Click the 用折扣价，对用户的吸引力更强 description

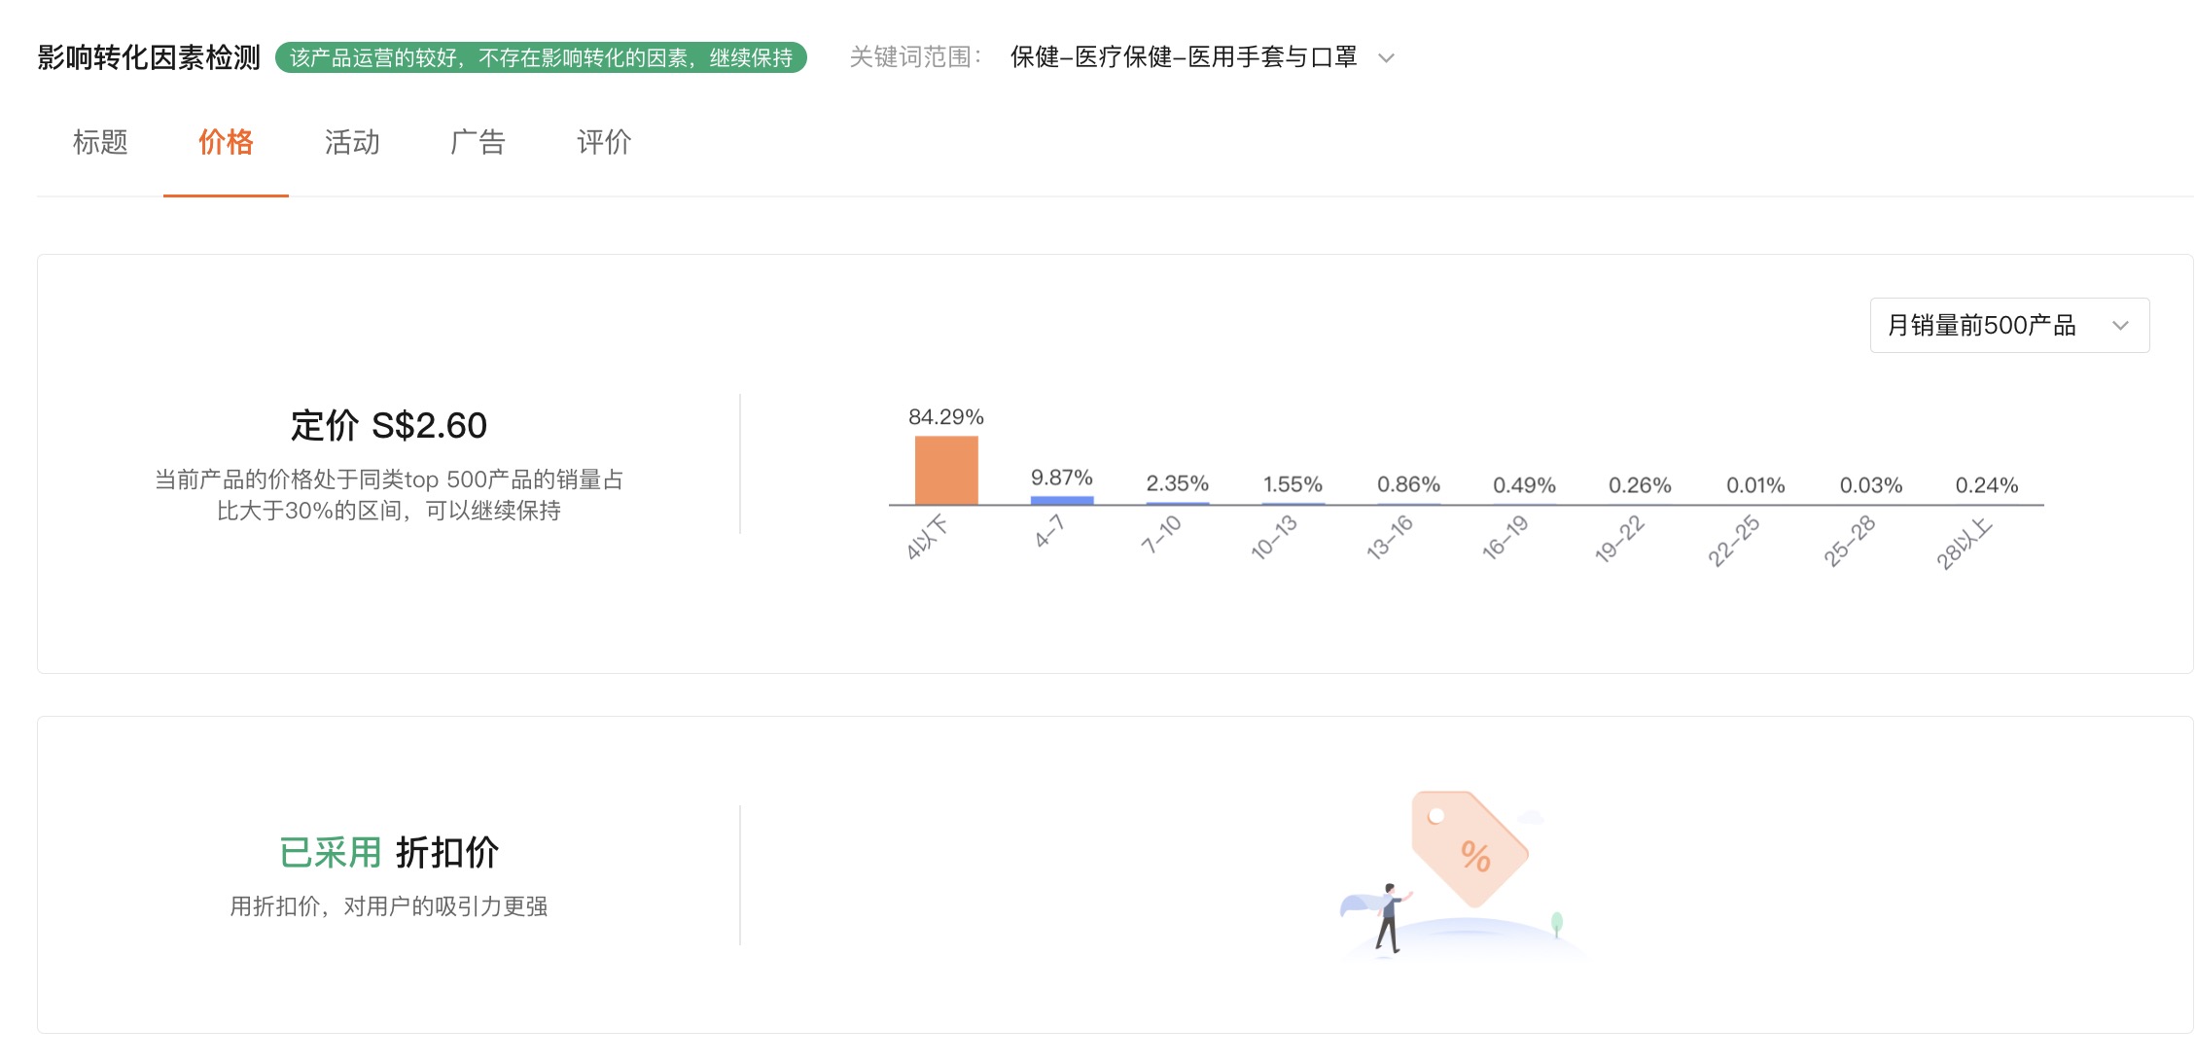coord(389,906)
